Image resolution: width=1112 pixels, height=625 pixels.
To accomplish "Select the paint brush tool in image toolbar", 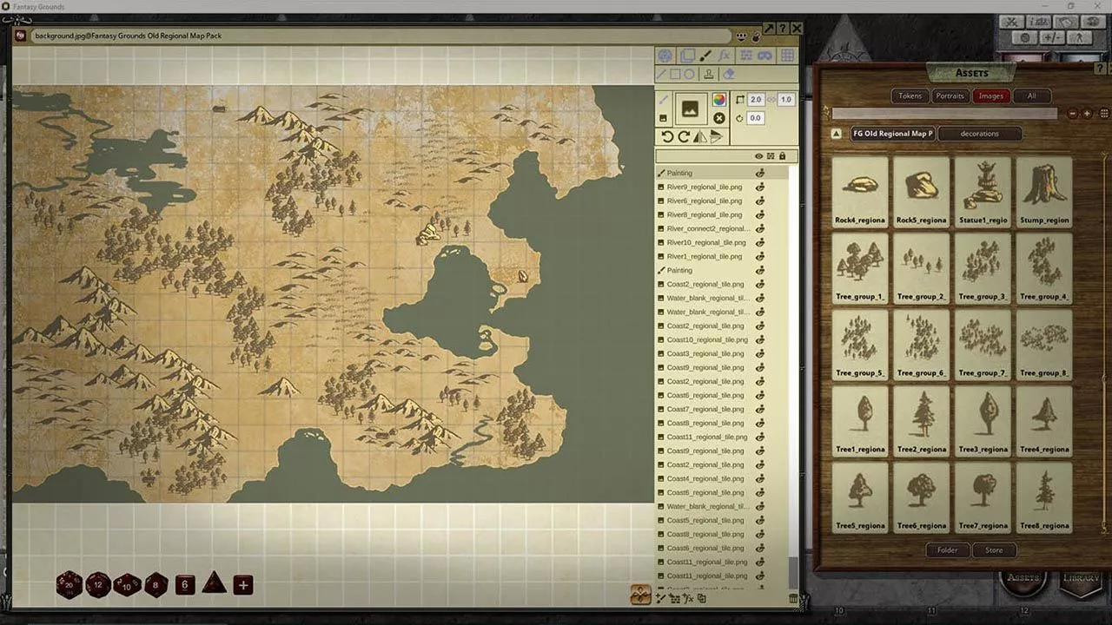I will pos(706,56).
